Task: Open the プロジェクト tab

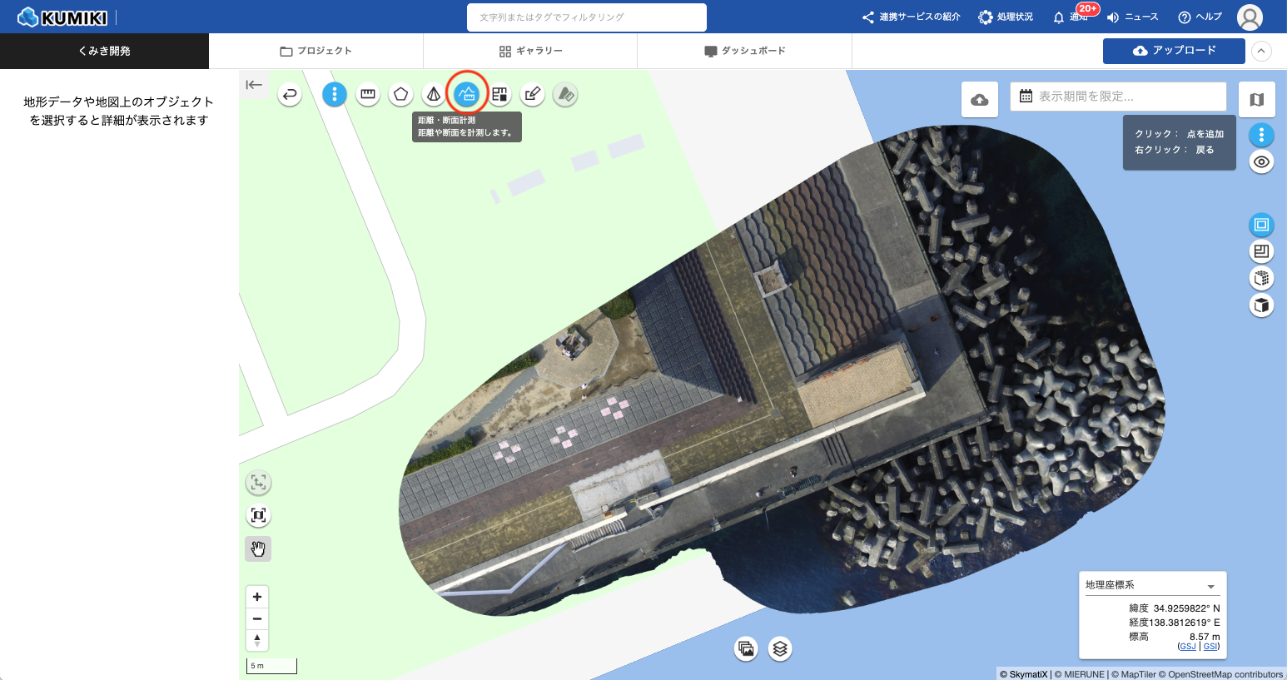Action: 316,51
